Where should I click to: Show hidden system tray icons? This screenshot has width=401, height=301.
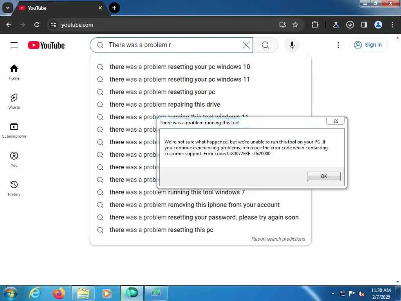click(333, 294)
